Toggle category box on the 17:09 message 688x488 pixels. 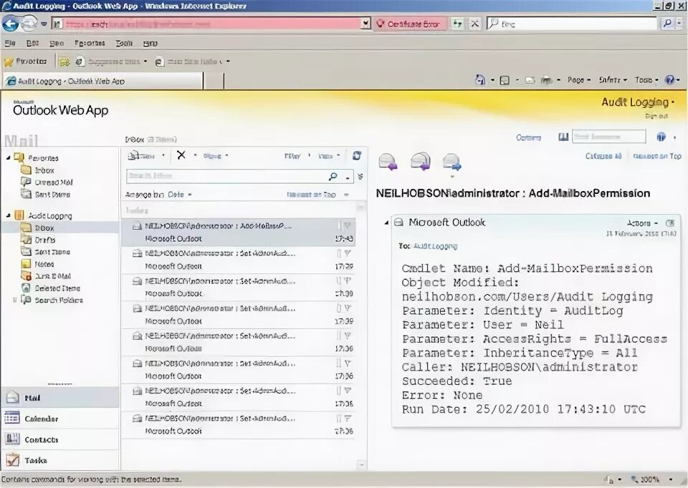click(339, 308)
